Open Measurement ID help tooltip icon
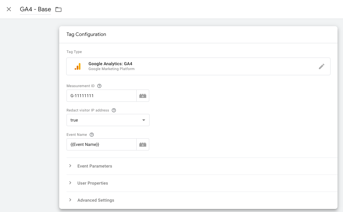 pyautogui.click(x=99, y=86)
